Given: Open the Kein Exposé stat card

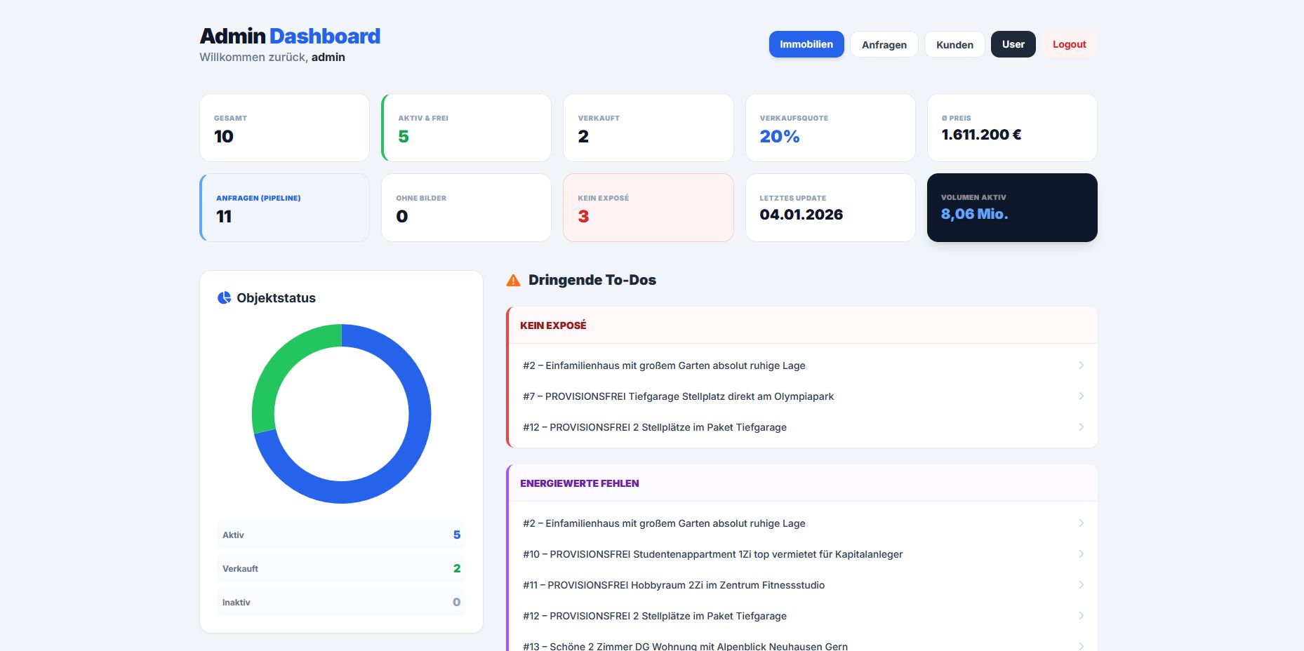Looking at the screenshot, I should 648,208.
